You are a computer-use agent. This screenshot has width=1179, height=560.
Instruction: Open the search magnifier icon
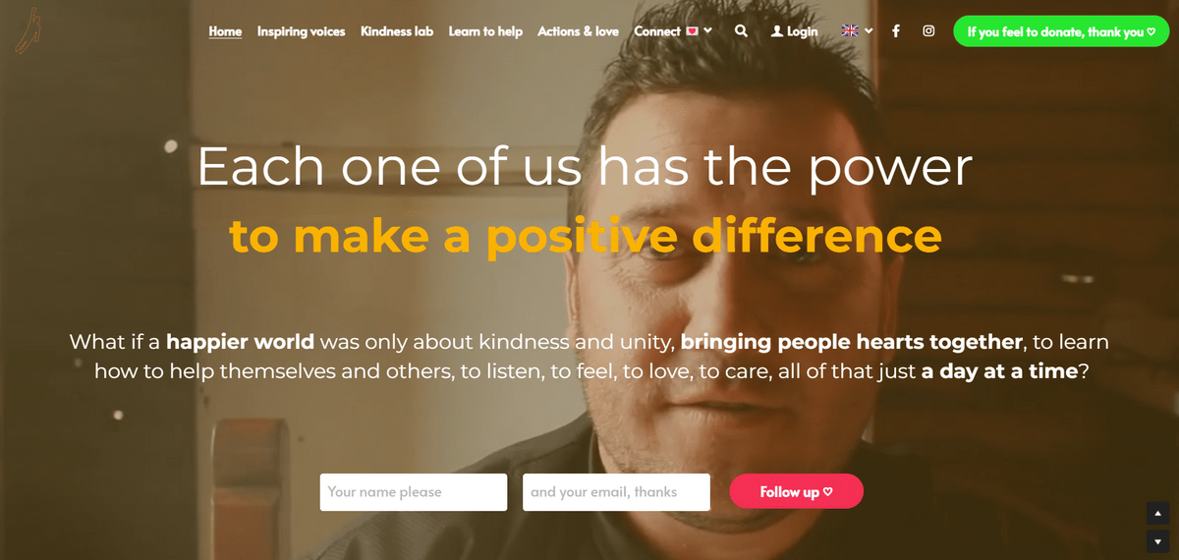pos(741,31)
